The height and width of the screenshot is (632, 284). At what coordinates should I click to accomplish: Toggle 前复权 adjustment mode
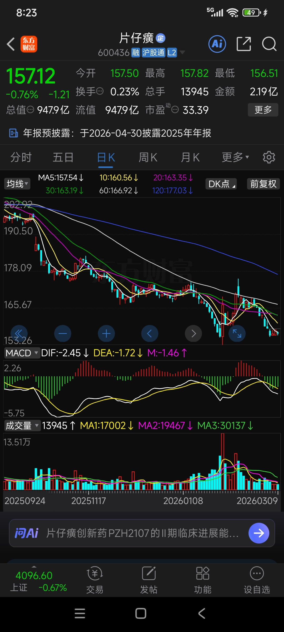263,184
